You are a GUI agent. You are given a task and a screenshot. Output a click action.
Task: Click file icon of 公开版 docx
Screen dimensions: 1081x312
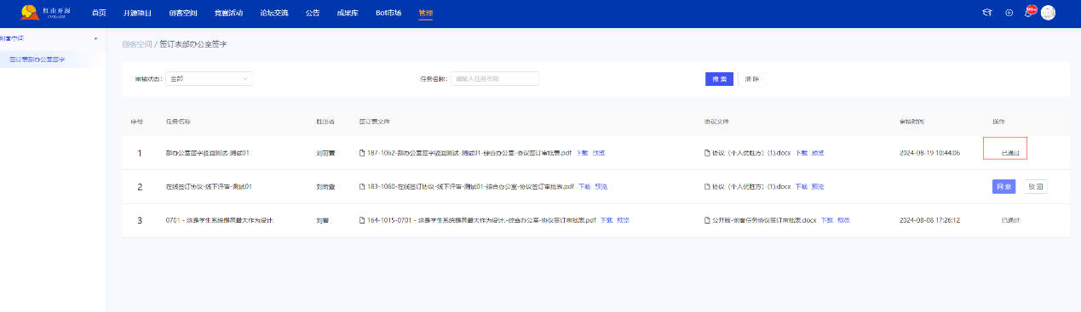pos(707,219)
